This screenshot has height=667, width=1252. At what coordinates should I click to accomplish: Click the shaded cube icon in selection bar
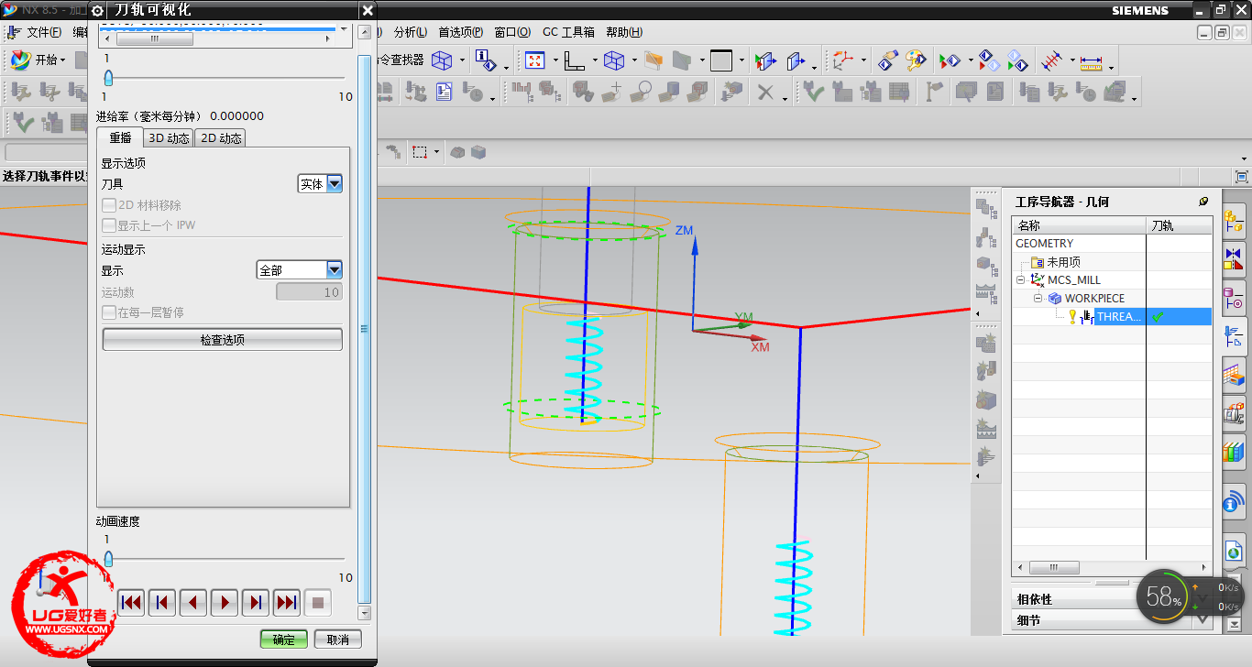tap(478, 152)
